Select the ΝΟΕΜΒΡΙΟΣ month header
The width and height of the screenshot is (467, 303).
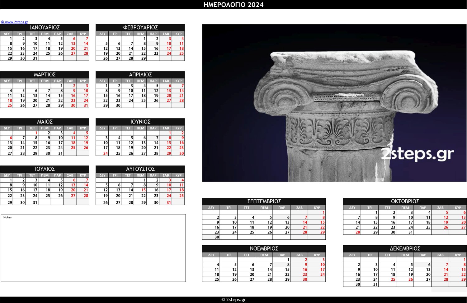tap(264, 249)
